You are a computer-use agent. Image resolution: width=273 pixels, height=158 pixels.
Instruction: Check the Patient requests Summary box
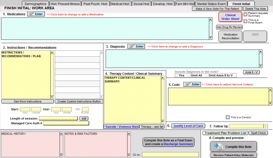[x=246, y=14]
